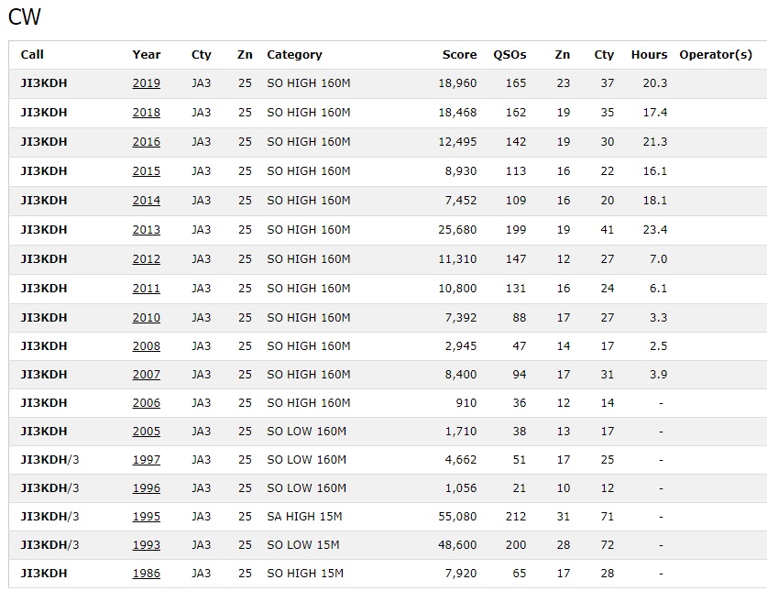Open the 2005 year link

(x=147, y=432)
